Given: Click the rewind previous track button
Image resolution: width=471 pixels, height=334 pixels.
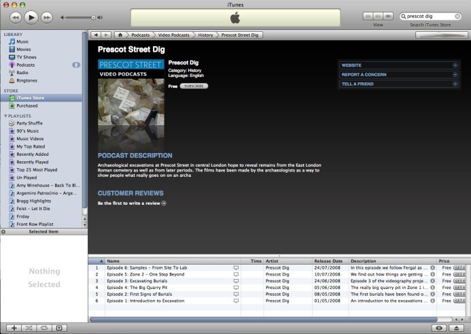Looking at the screenshot, I should pos(16,18).
